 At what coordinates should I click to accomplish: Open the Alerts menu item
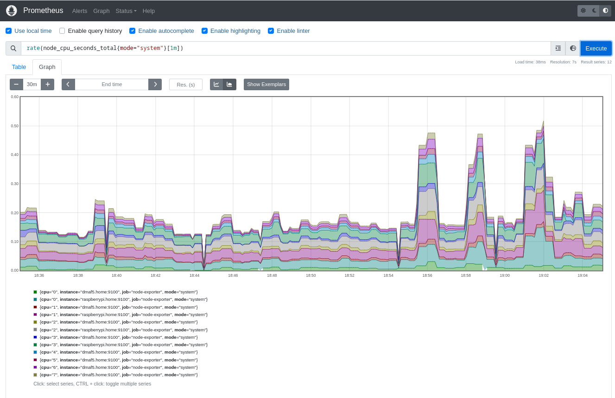tap(80, 11)
